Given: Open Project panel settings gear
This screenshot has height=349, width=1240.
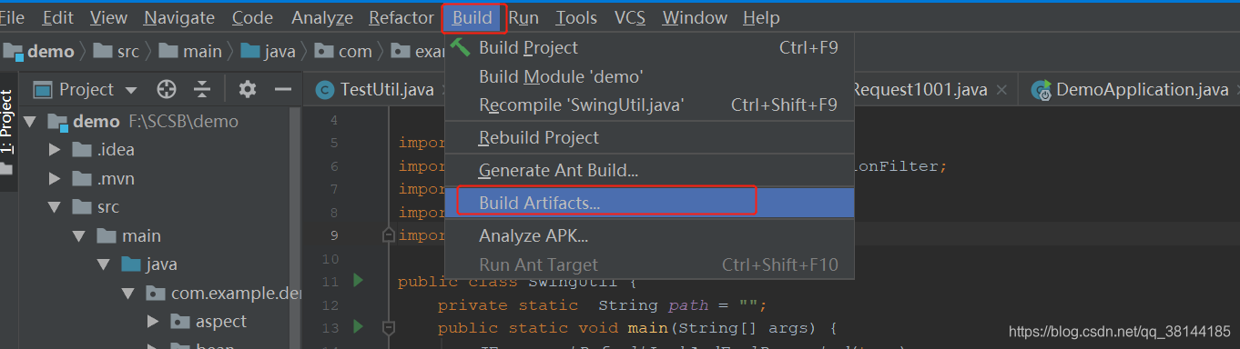Looking at the screenshot, I should pos(248,89).
